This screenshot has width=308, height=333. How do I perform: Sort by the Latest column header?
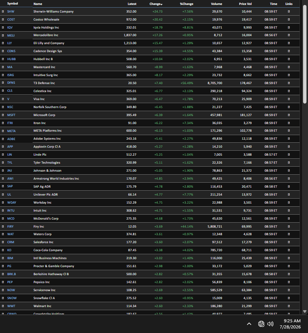click(x=132, y=4)
